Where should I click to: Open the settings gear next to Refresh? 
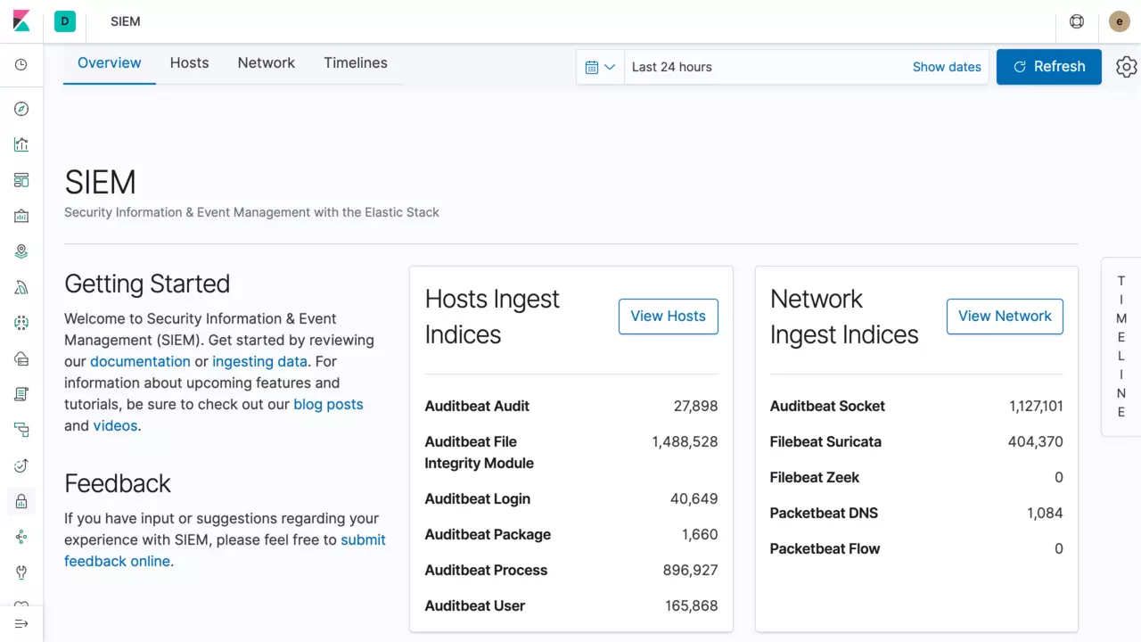pos(1127,67)
